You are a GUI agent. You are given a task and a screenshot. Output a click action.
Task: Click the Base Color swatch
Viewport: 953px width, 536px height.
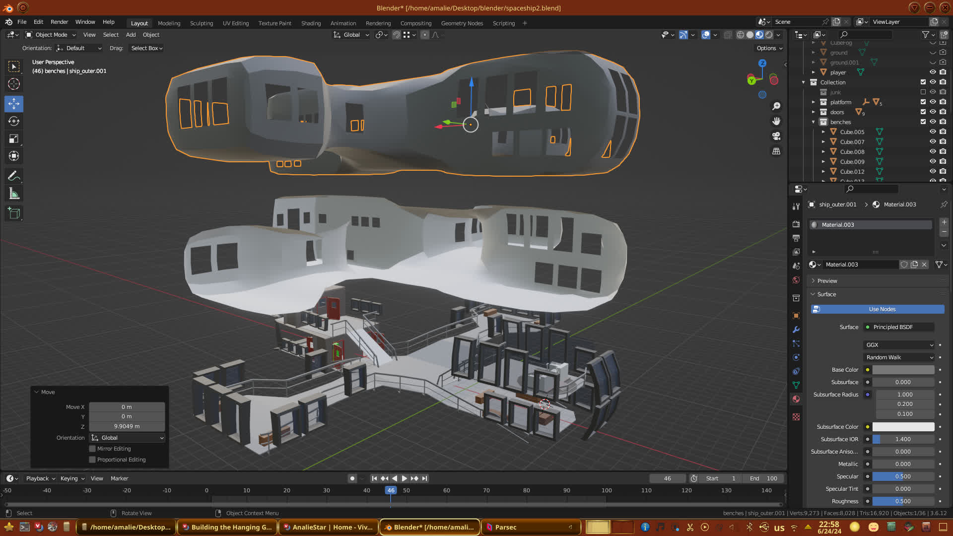click(903, 370)
